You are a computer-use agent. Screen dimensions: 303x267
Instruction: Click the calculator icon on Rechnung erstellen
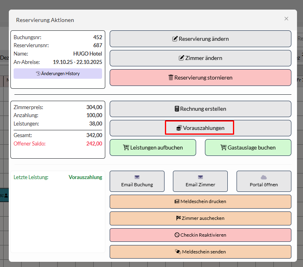177,109
